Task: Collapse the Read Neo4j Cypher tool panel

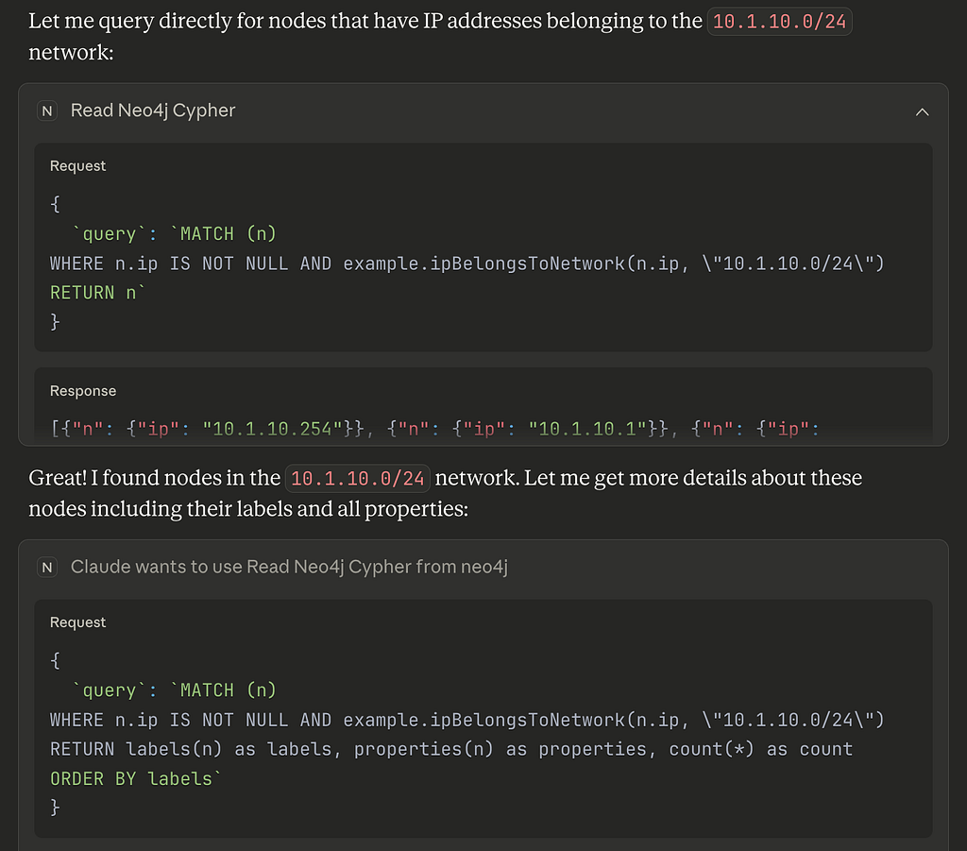Action: click(922, 111)
